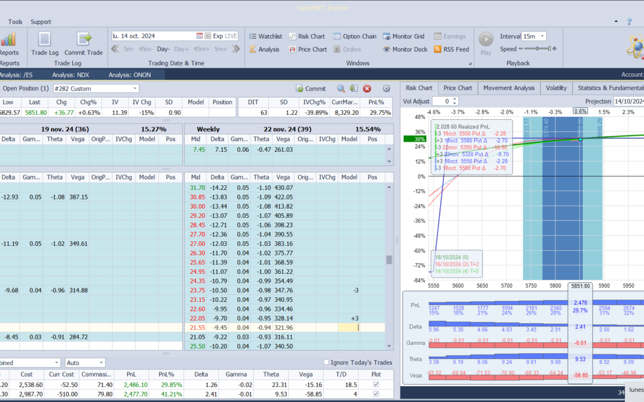Enable Ignore Today's Trades checkbox
Image resolution: width=644 pixels, height=402 pixels.
[326, 362]
